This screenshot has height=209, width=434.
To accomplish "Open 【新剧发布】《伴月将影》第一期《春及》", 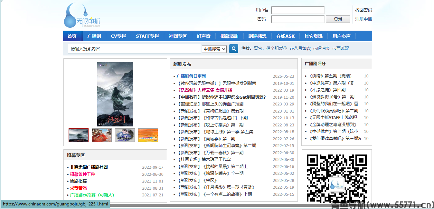I will coord(216,187).
